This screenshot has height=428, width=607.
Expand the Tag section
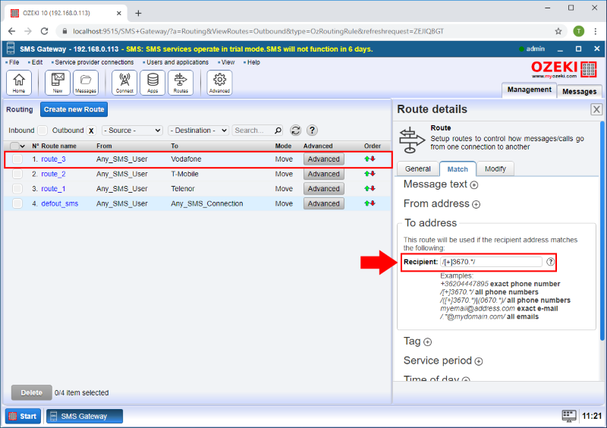427,342
